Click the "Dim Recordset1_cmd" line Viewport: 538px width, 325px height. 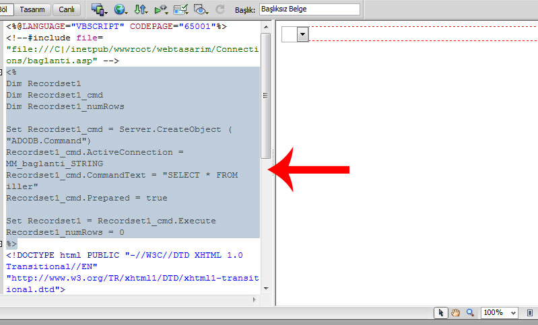(55, 95)
